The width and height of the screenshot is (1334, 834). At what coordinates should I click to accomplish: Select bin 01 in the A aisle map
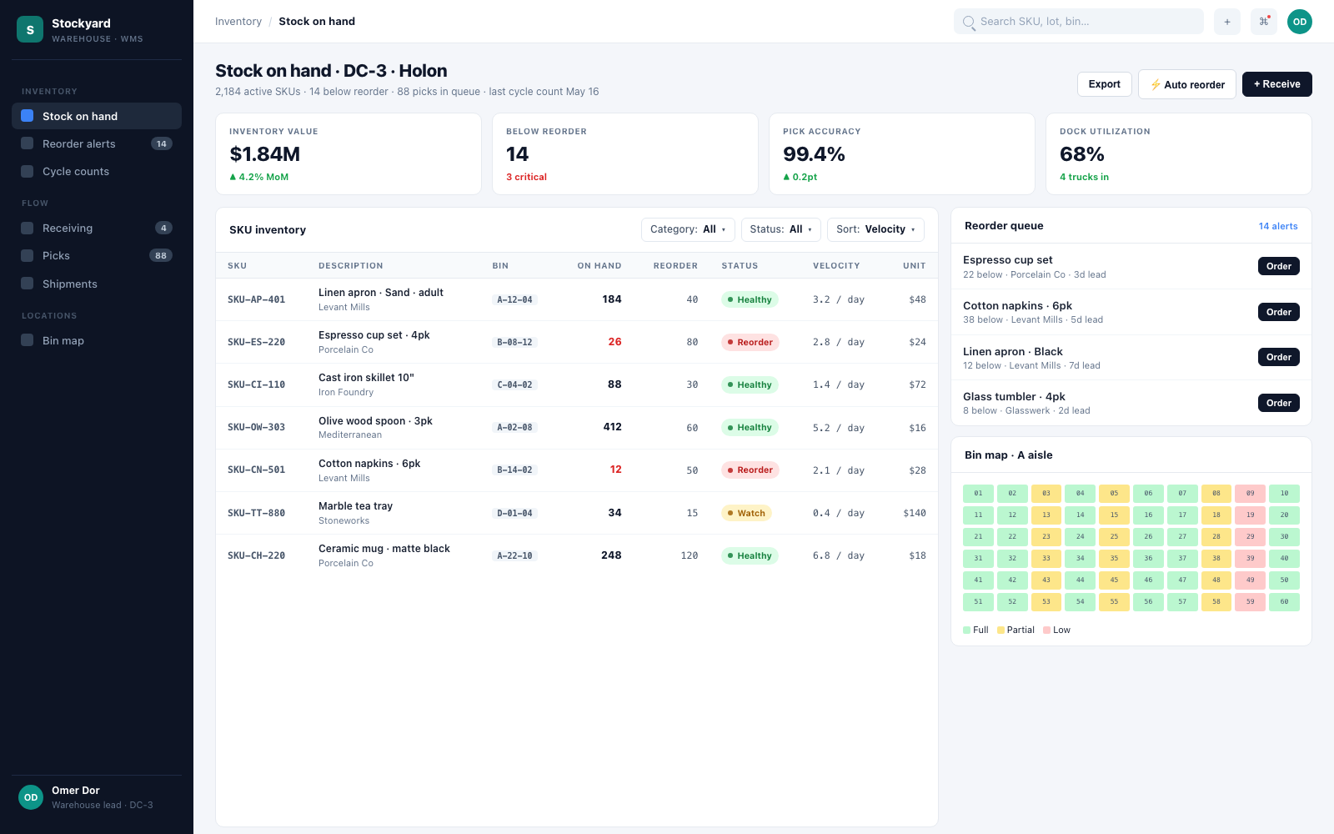pyautogui.click(x=978, y=494)
